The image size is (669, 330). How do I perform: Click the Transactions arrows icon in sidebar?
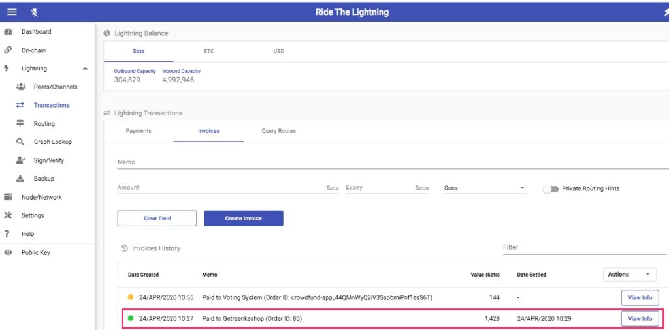point(20,105)
